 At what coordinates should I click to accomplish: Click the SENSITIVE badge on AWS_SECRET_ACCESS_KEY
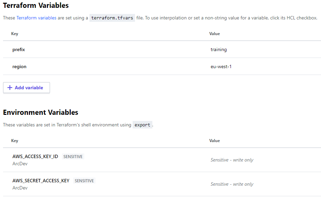pos(84,181)
